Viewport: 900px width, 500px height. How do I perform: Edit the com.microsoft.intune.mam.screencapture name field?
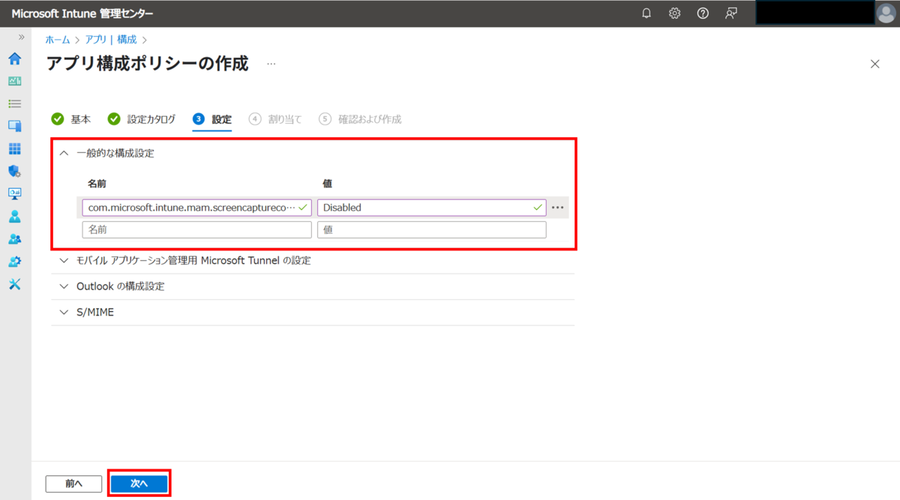click(197, 208)
